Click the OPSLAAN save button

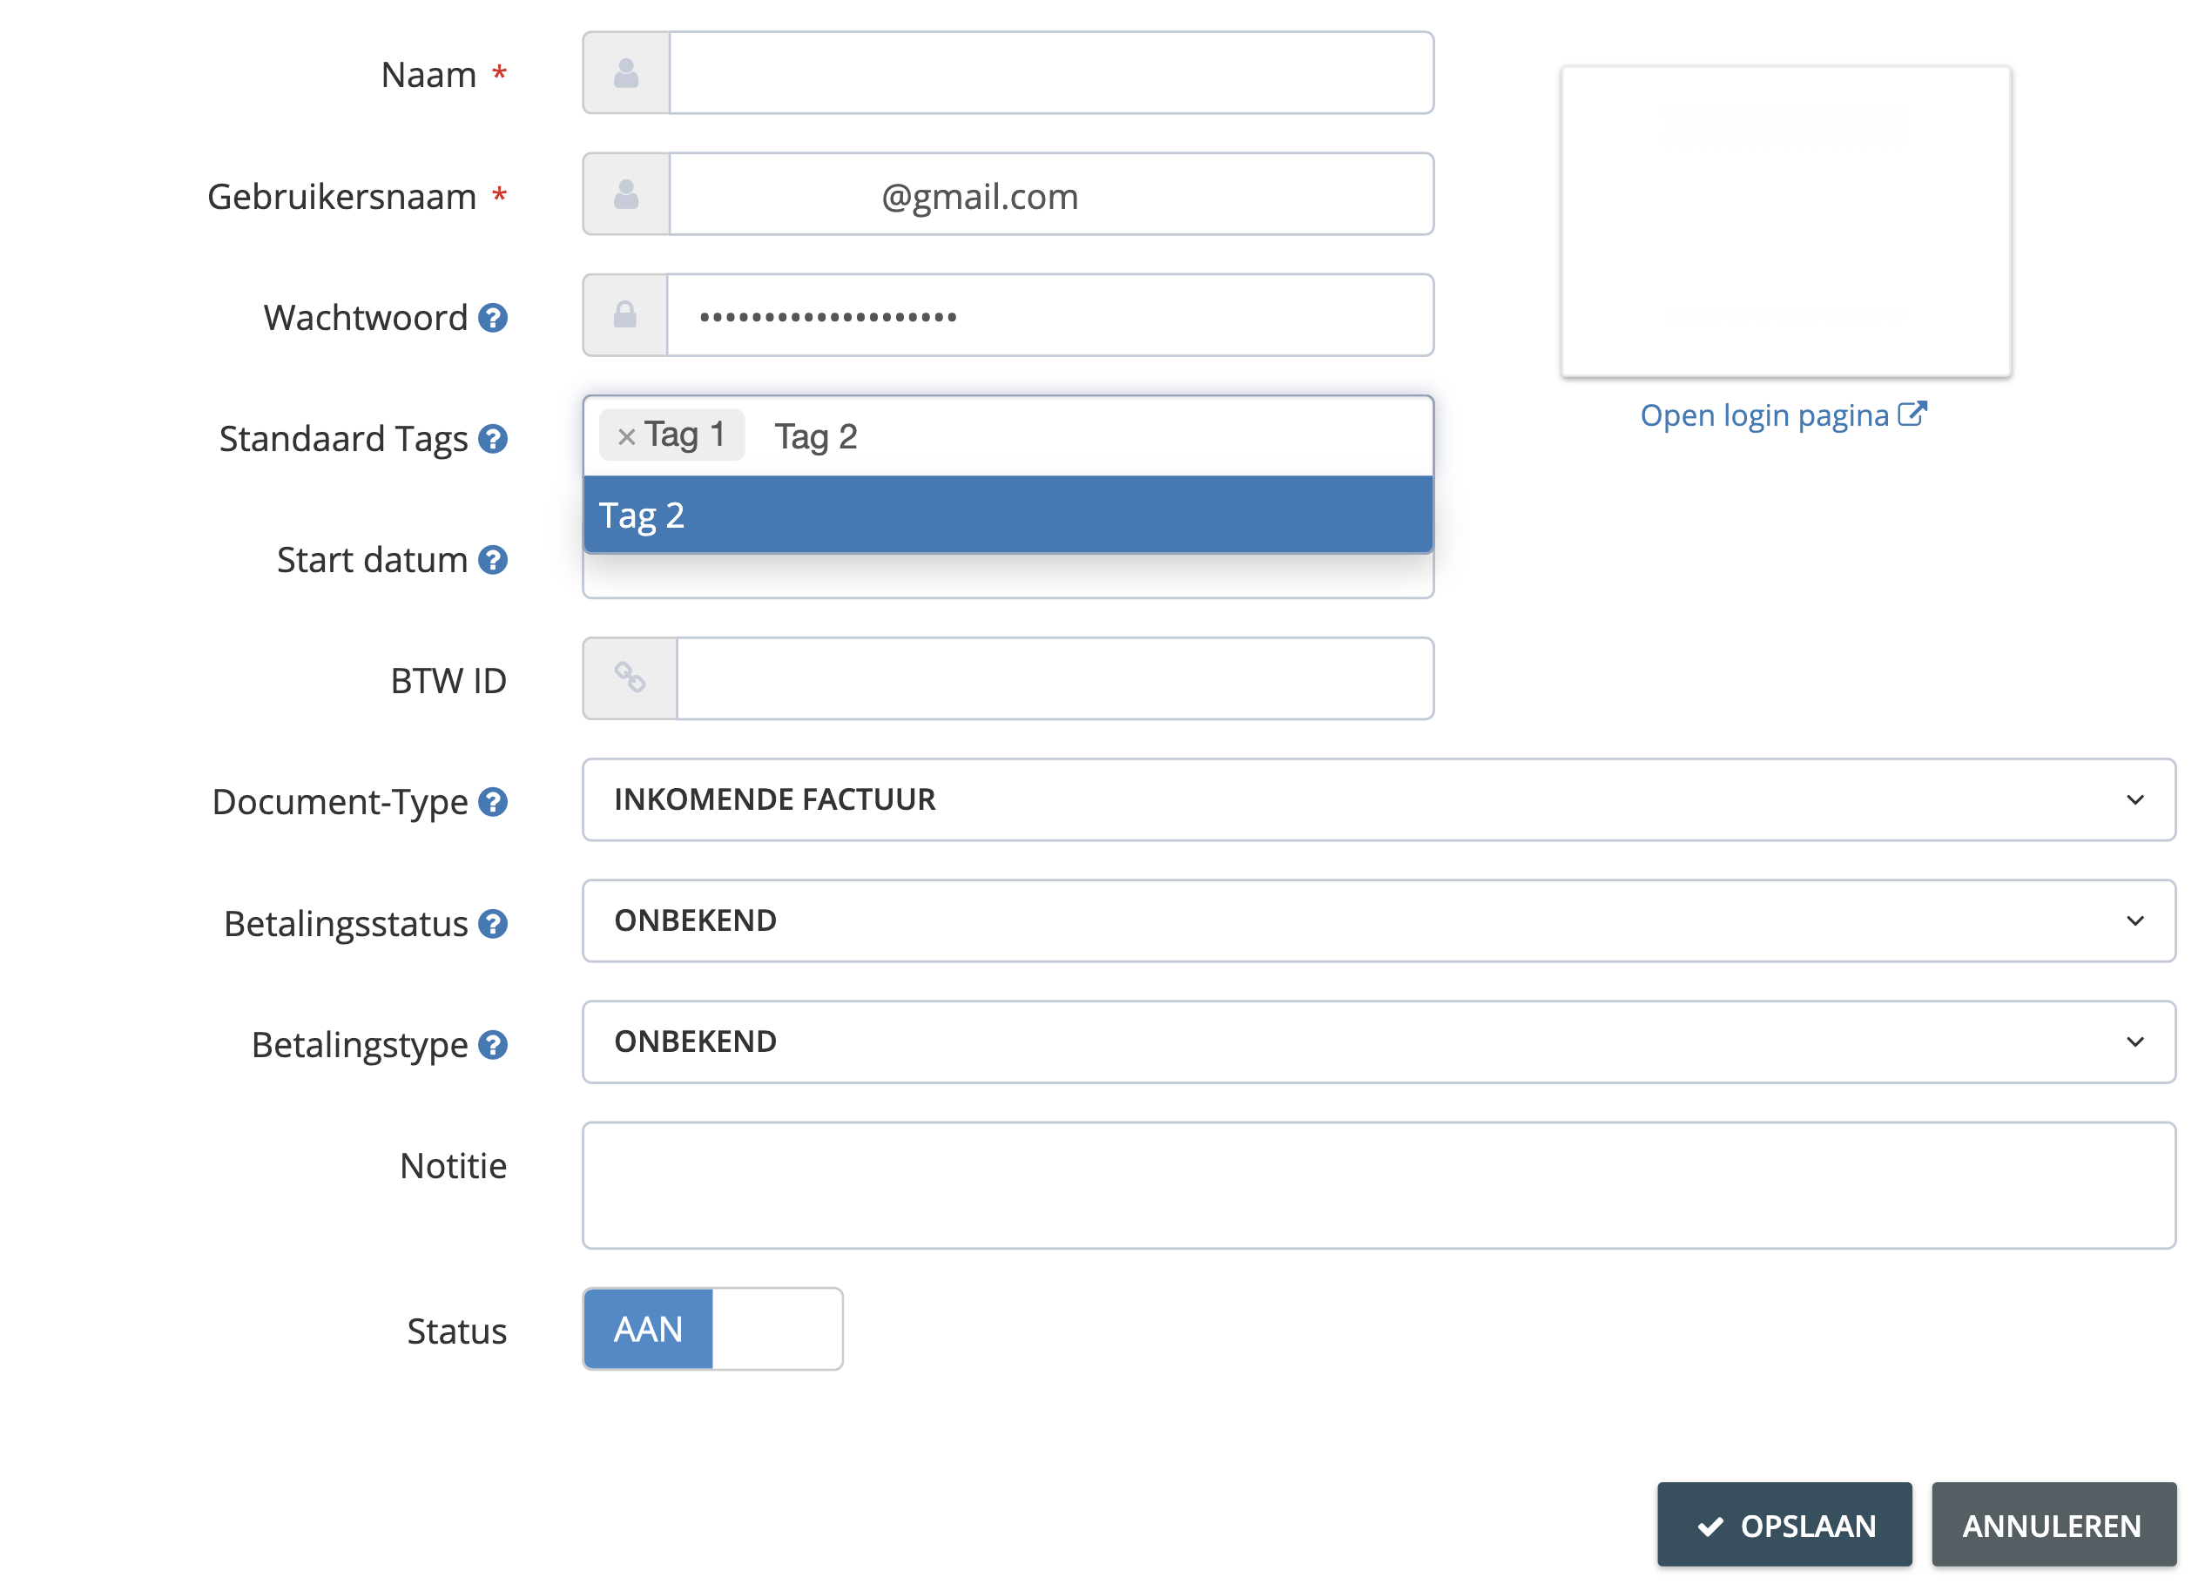[x=1784, y=1525]
